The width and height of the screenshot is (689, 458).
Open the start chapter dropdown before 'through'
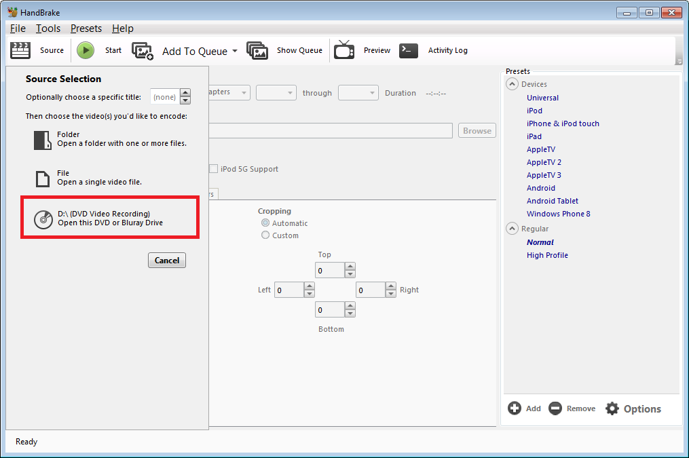point(276,93)
